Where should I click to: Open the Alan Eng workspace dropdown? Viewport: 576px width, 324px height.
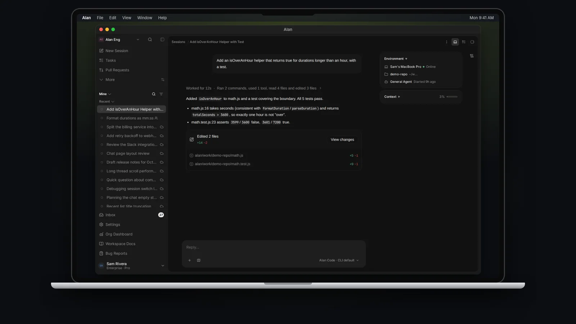tap(119, 40)
